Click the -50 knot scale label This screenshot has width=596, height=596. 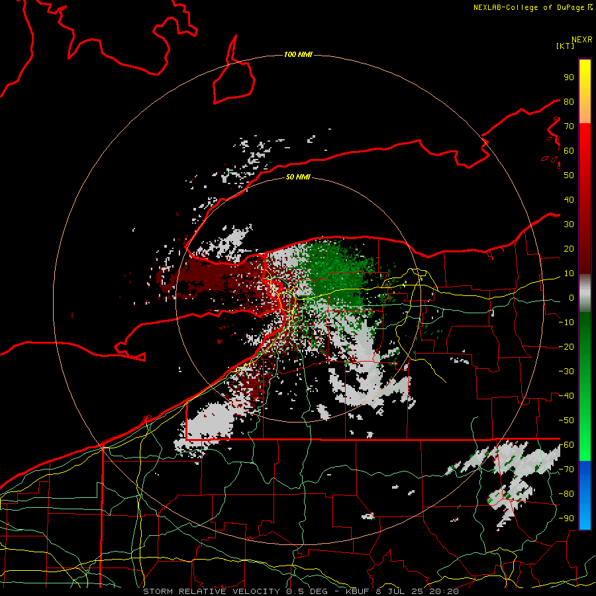pos(566,421)
